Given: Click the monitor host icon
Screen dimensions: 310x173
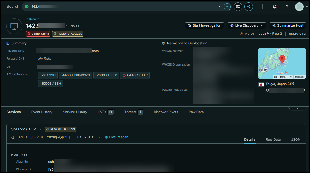Looking at the screenshot, I should coord(14,26).
